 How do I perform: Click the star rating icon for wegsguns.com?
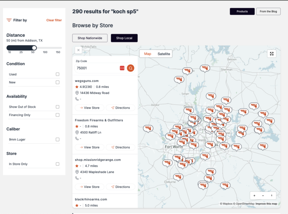(77, 87)
